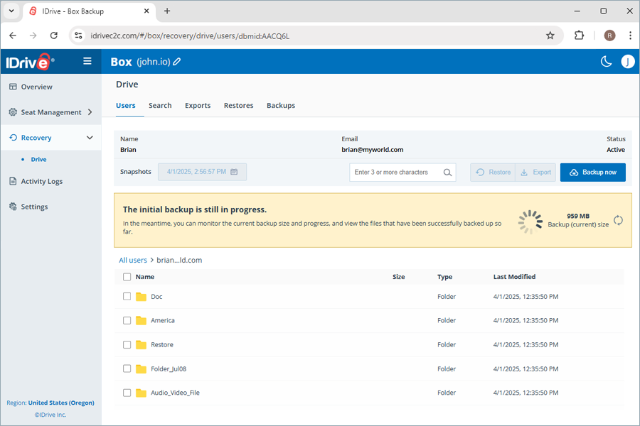Check the Audio_Video_File checkbox
The width and height of the screenshot is (640, 426).
pos(127,393)
